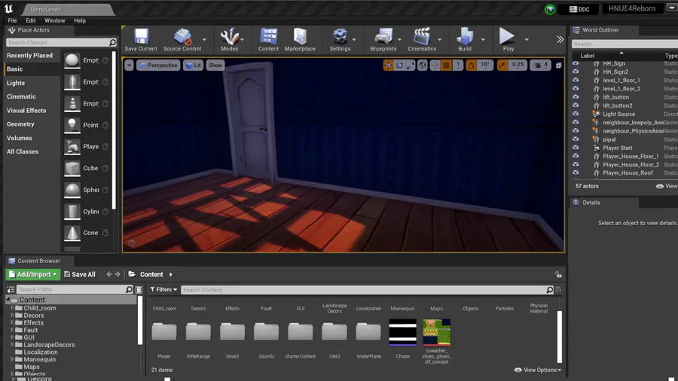Click the Build toolbar icon
Screen dimensions: 678x381
tap(465, 40)
